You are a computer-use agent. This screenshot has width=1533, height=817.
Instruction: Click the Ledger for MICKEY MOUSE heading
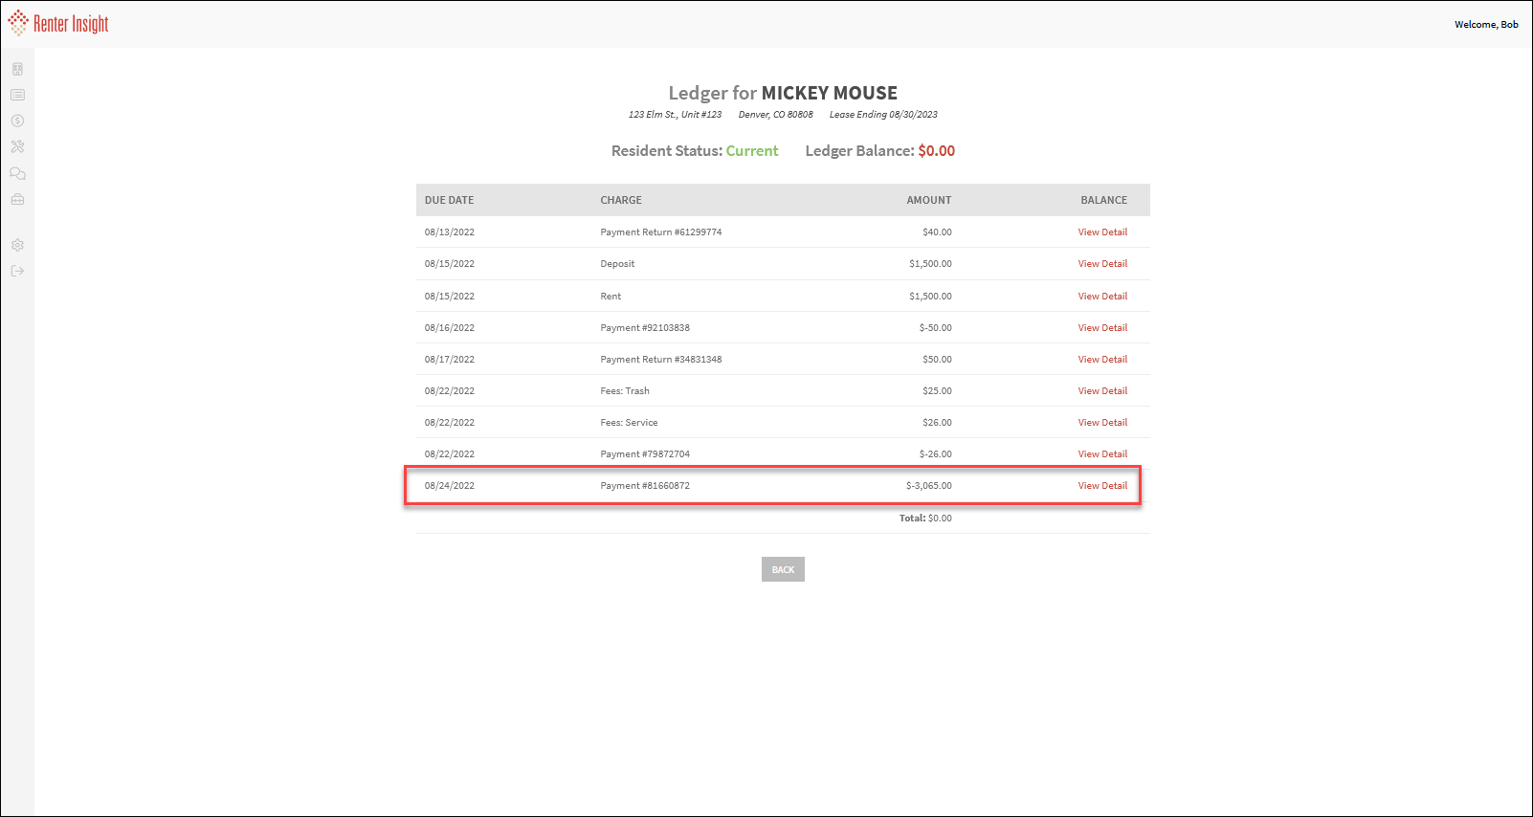coord(783,93)
